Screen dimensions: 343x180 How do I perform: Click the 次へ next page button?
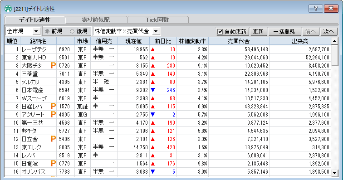[329, 32]
